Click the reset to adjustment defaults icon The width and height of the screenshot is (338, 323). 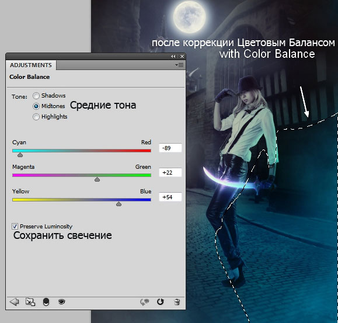click(160, 301)
